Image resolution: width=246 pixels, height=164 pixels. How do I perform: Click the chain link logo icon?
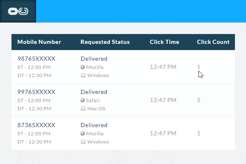pos(18,11)
